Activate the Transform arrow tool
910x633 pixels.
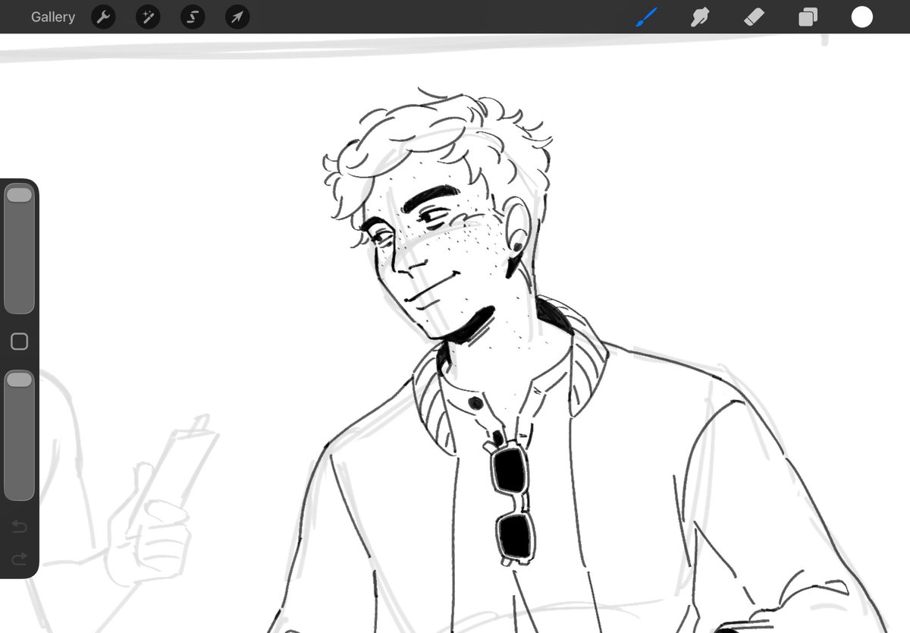[237, 17]
